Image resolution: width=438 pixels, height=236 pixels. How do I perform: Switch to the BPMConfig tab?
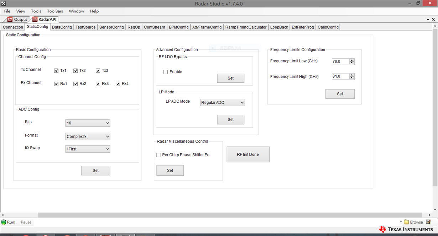coord(179,27)
